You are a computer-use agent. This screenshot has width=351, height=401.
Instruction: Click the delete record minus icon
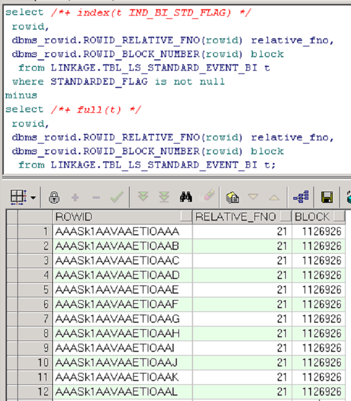[x=96, y=198]
